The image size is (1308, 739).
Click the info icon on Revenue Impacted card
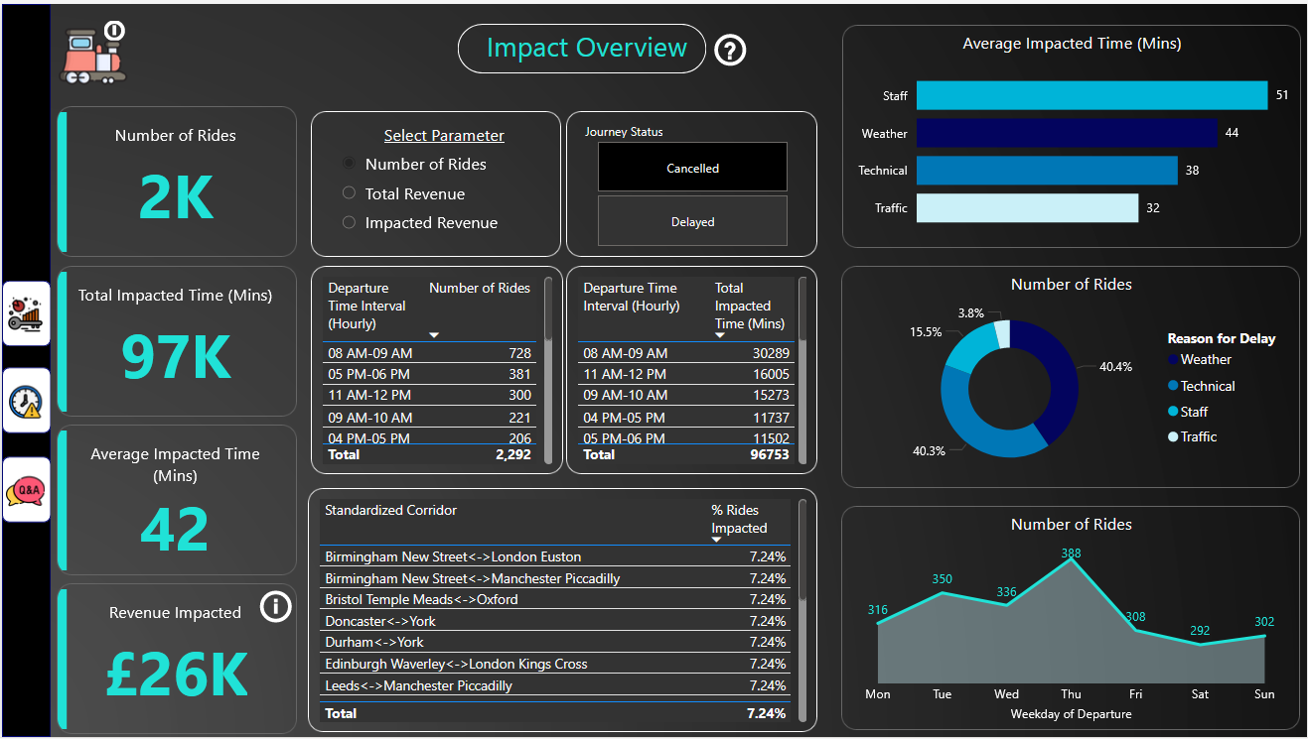tap(275, 607)
